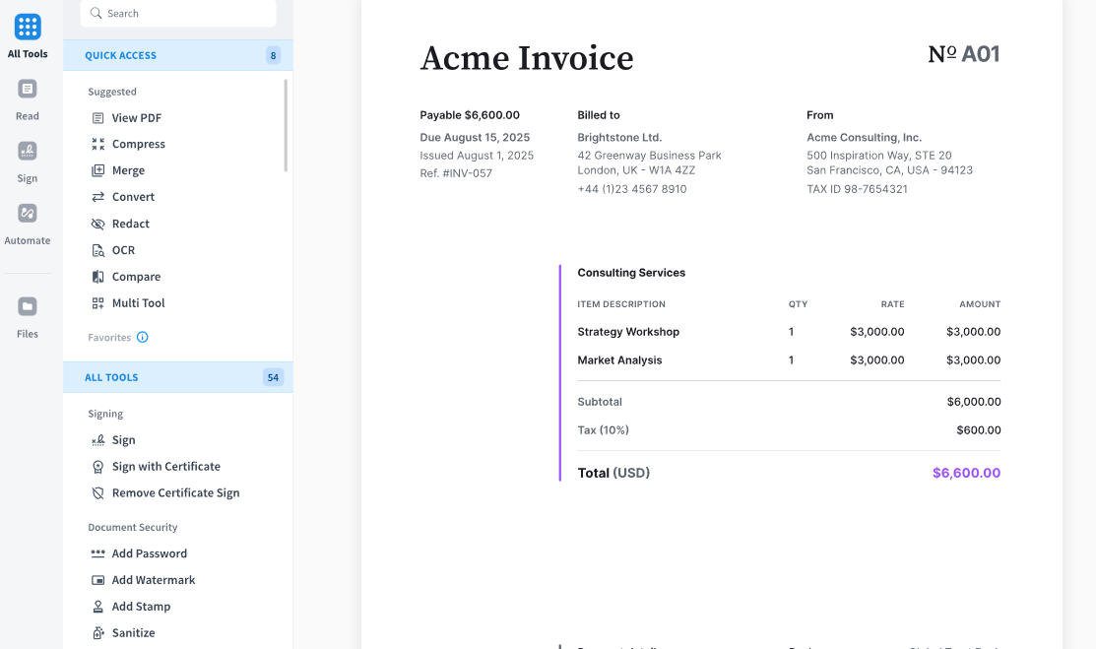Switch to the Read mode
This screenshot has height=649, width=1096.
[28, 90]
